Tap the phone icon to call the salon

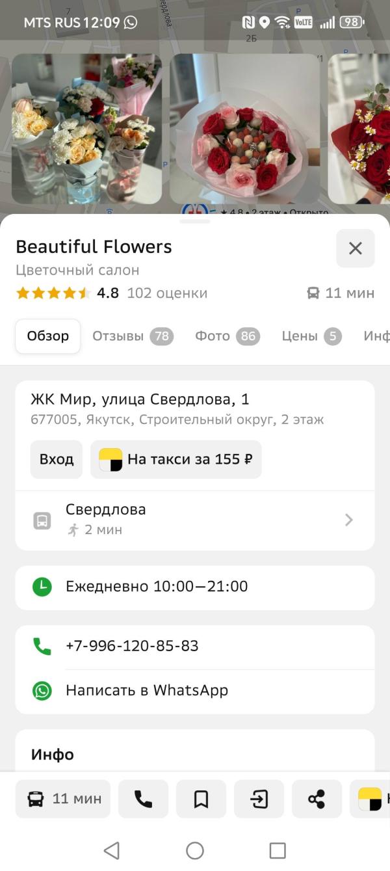(143, 799)
